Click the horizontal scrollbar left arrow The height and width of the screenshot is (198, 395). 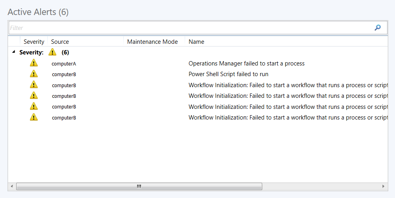click(x=11, y=187)
